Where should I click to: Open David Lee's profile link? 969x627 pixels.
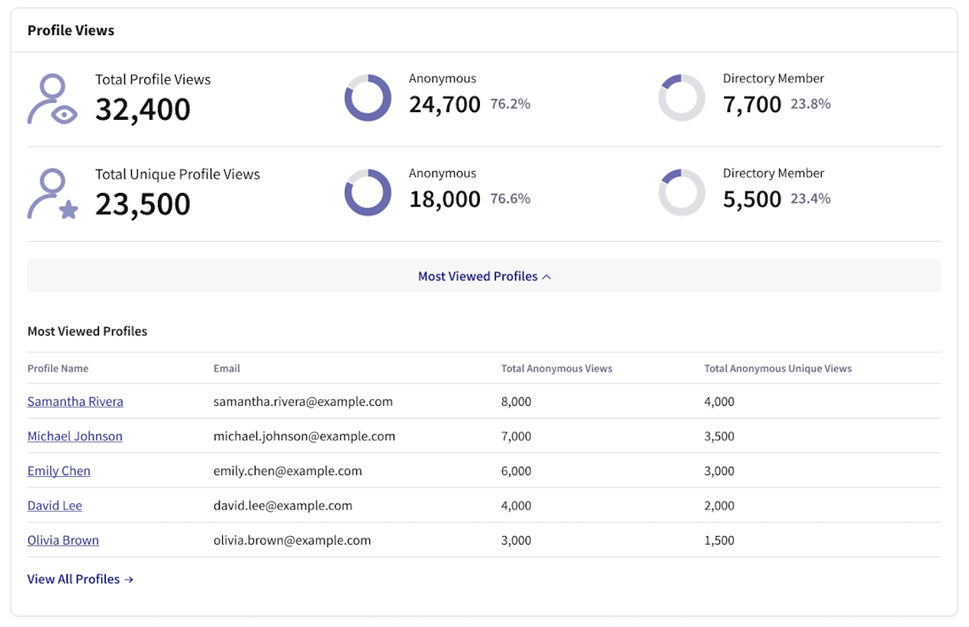55,506
